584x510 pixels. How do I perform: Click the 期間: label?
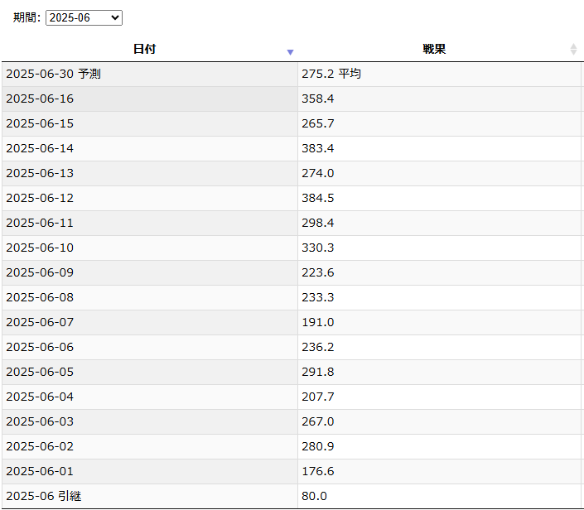[27, 17]
